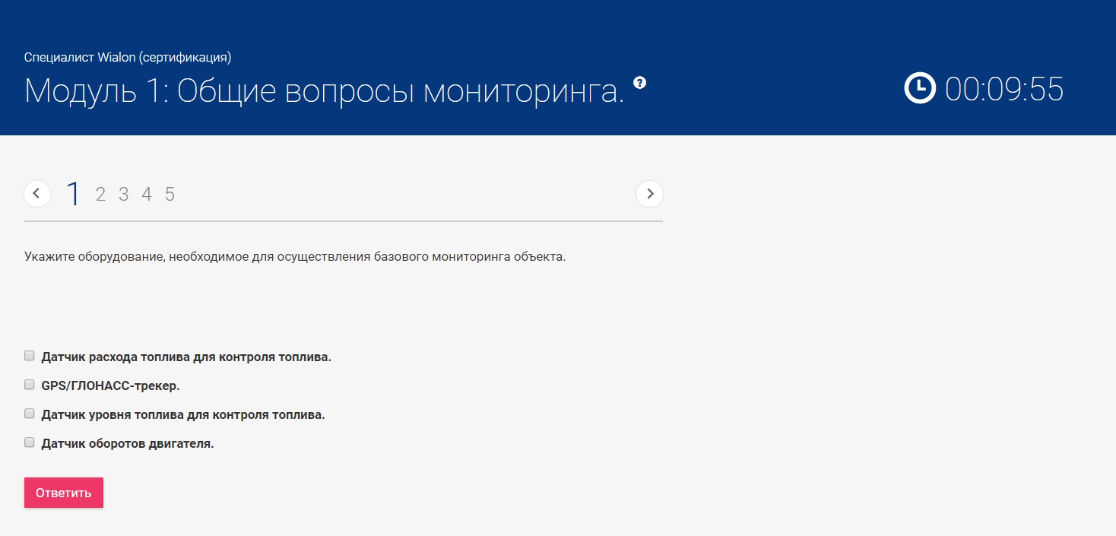1116x536 pixels.
Task: Click the clock icon next to the timer
Action: point(918,88)
